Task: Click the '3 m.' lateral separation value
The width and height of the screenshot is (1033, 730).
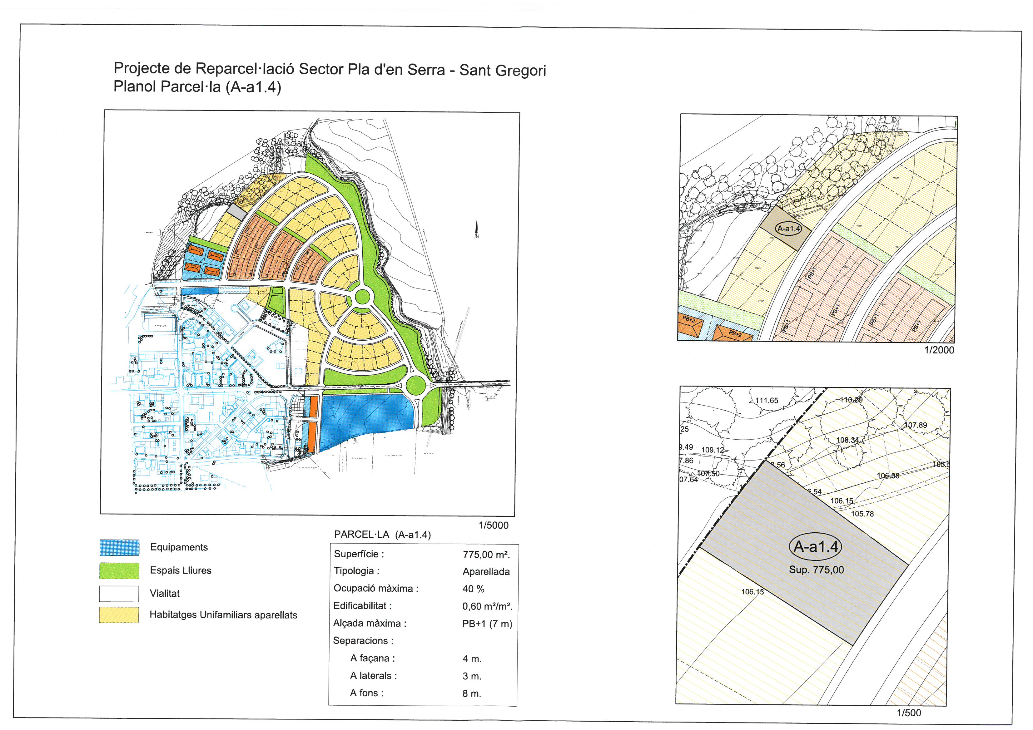Action: 472,677
